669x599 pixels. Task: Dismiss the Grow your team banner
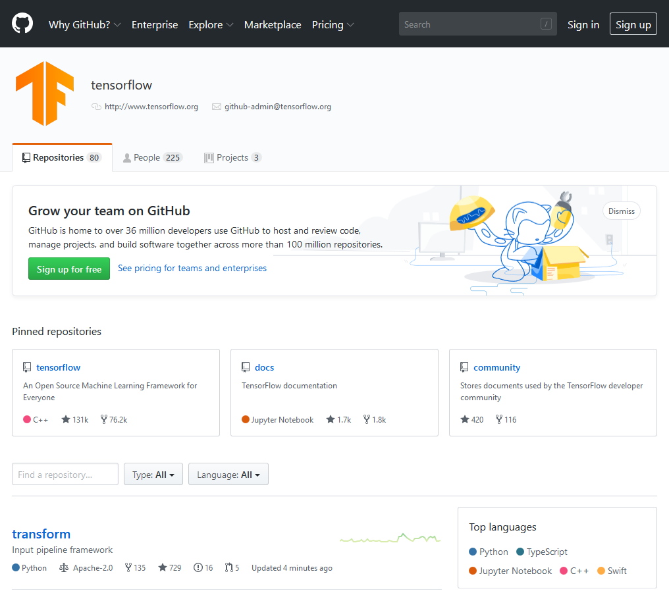click(x=621, y=211)
